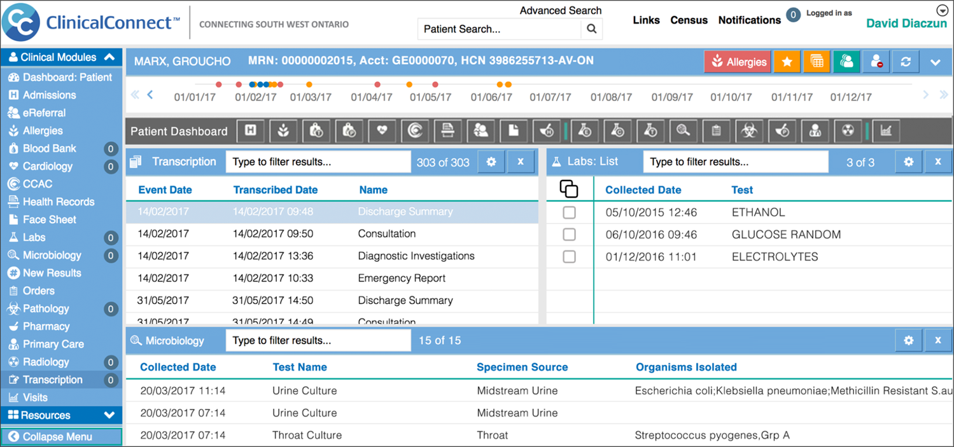This screenshot has width=954, height=447.
Task: Open Primary Care doctor icon in toolbar
Action: (815, 130)
